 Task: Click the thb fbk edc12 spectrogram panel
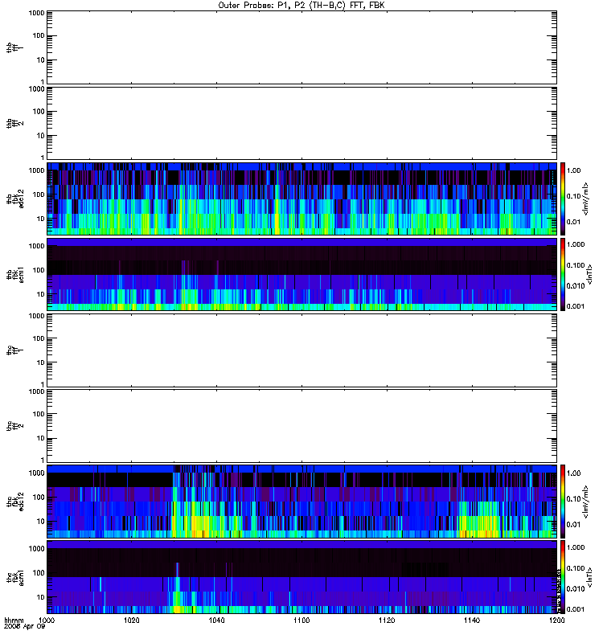(302, 199)
